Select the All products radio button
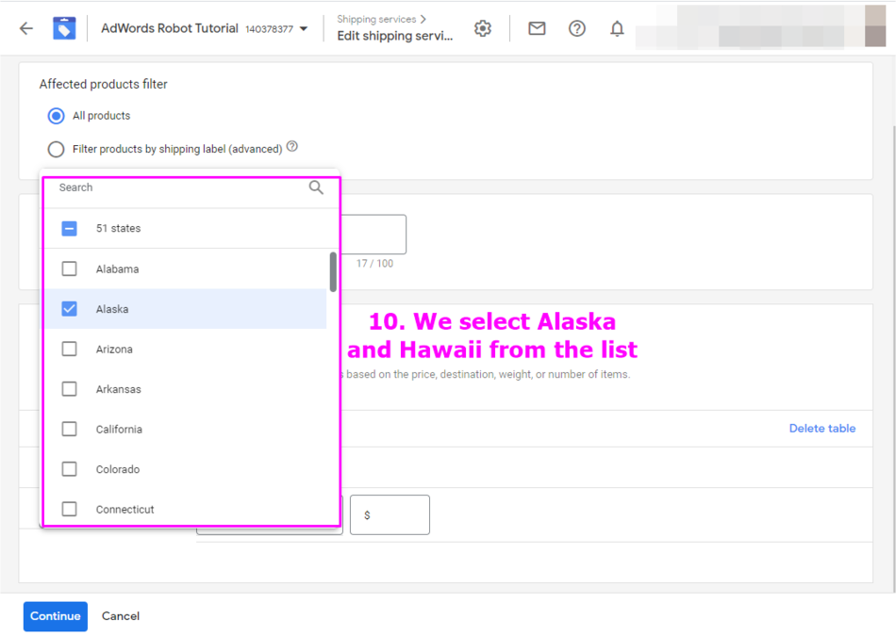This screenshot has width=896, height=635. pos(56,116)
